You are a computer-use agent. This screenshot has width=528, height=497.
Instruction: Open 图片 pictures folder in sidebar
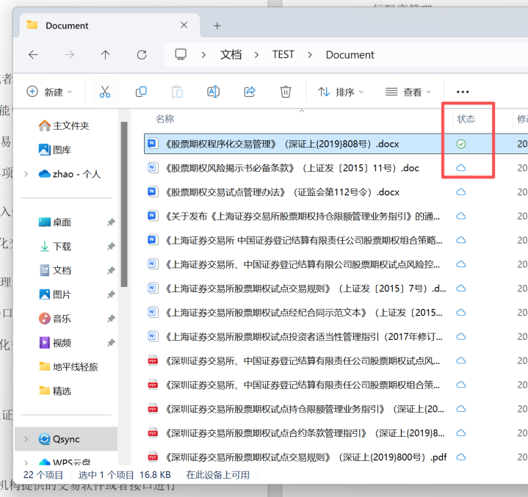[55, 294]
